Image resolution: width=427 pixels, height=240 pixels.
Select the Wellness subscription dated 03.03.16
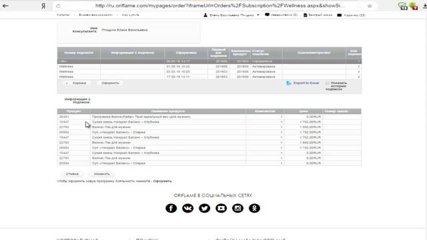pos(209,71)
